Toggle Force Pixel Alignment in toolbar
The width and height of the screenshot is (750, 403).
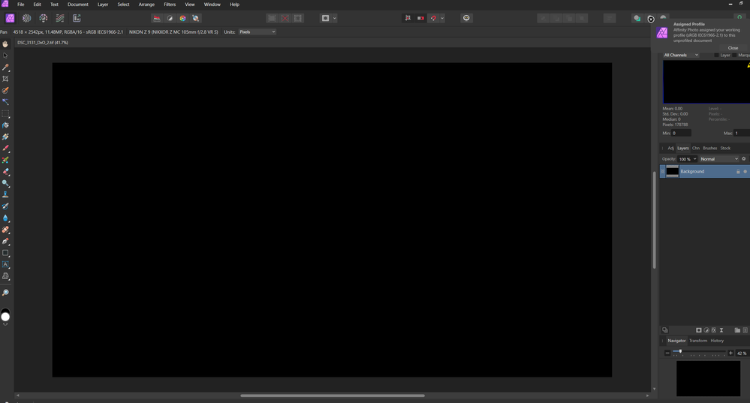coord(408,18)
